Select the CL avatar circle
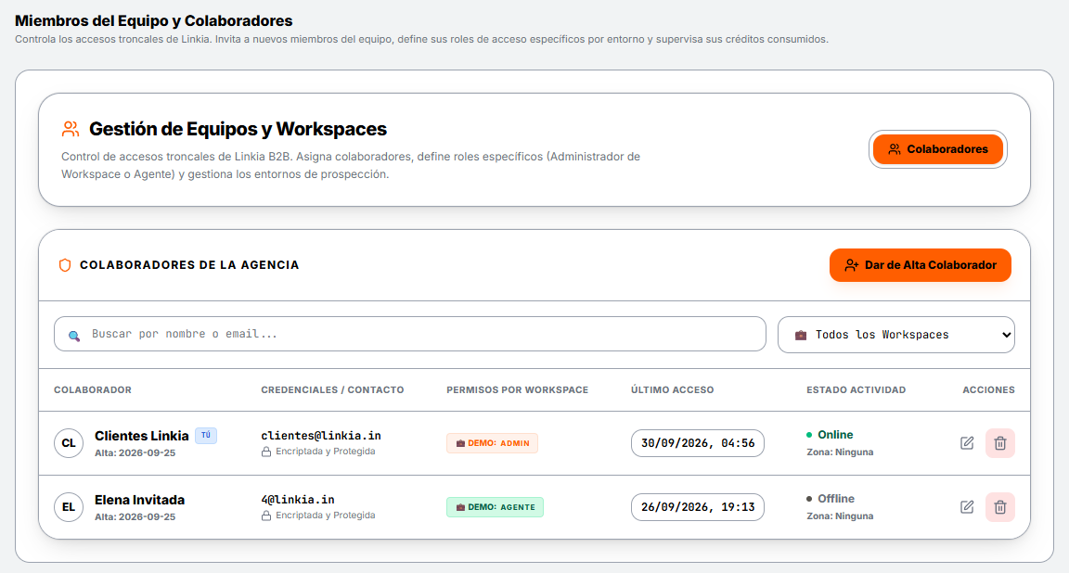This screenshot has height=573, width=1069. [x=69, y=443]
